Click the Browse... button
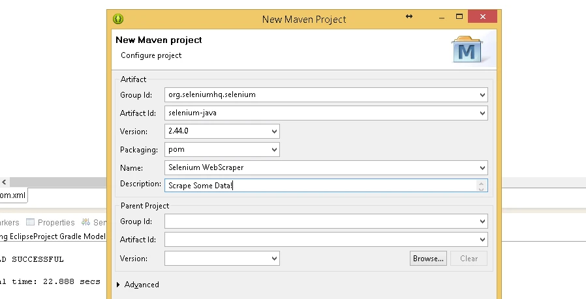This screenshot has width=586, height=299. [428, 259]
